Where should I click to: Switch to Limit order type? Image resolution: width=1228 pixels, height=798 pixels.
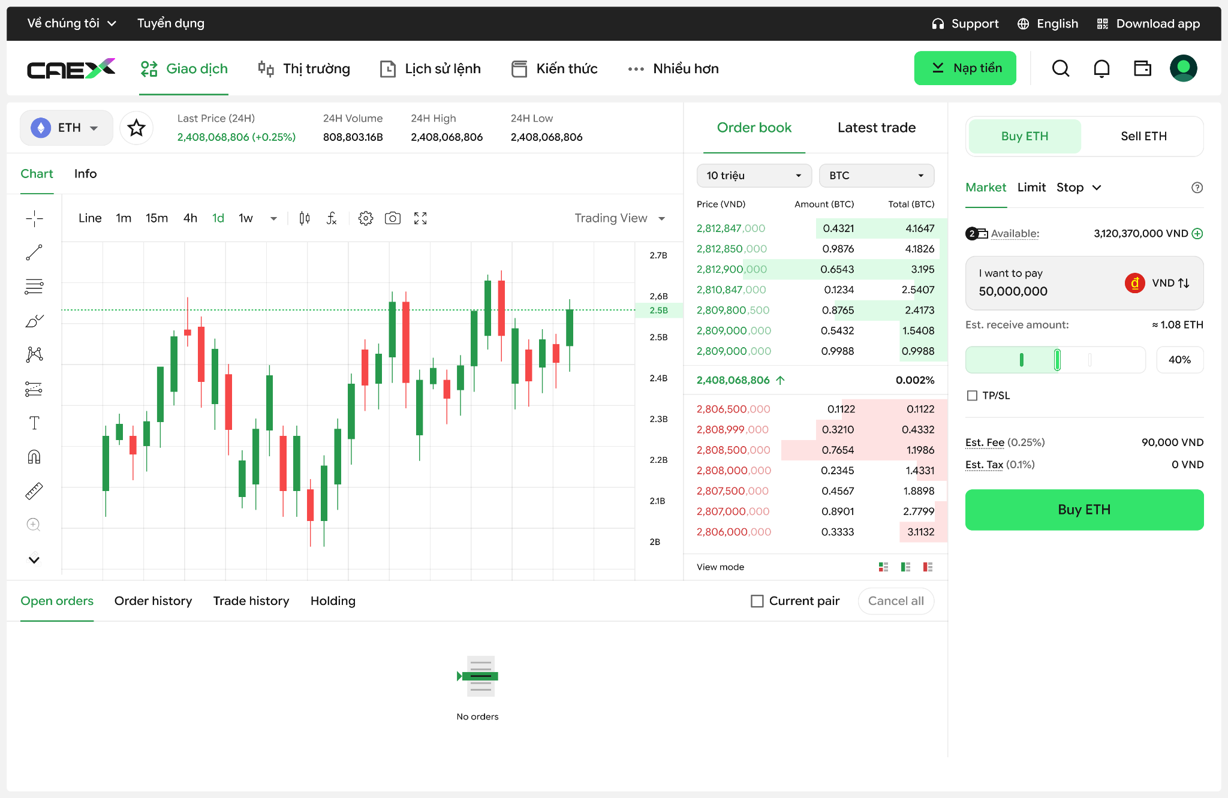coord(1031,188)
